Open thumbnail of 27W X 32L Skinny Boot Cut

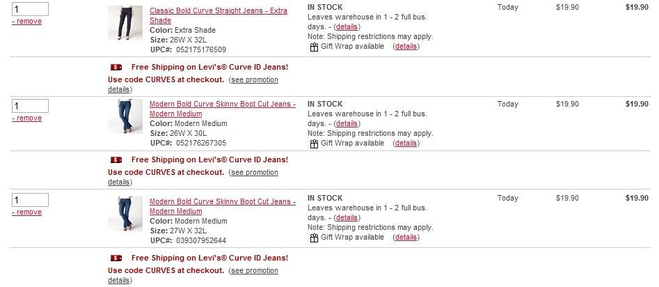pos(125,214)
